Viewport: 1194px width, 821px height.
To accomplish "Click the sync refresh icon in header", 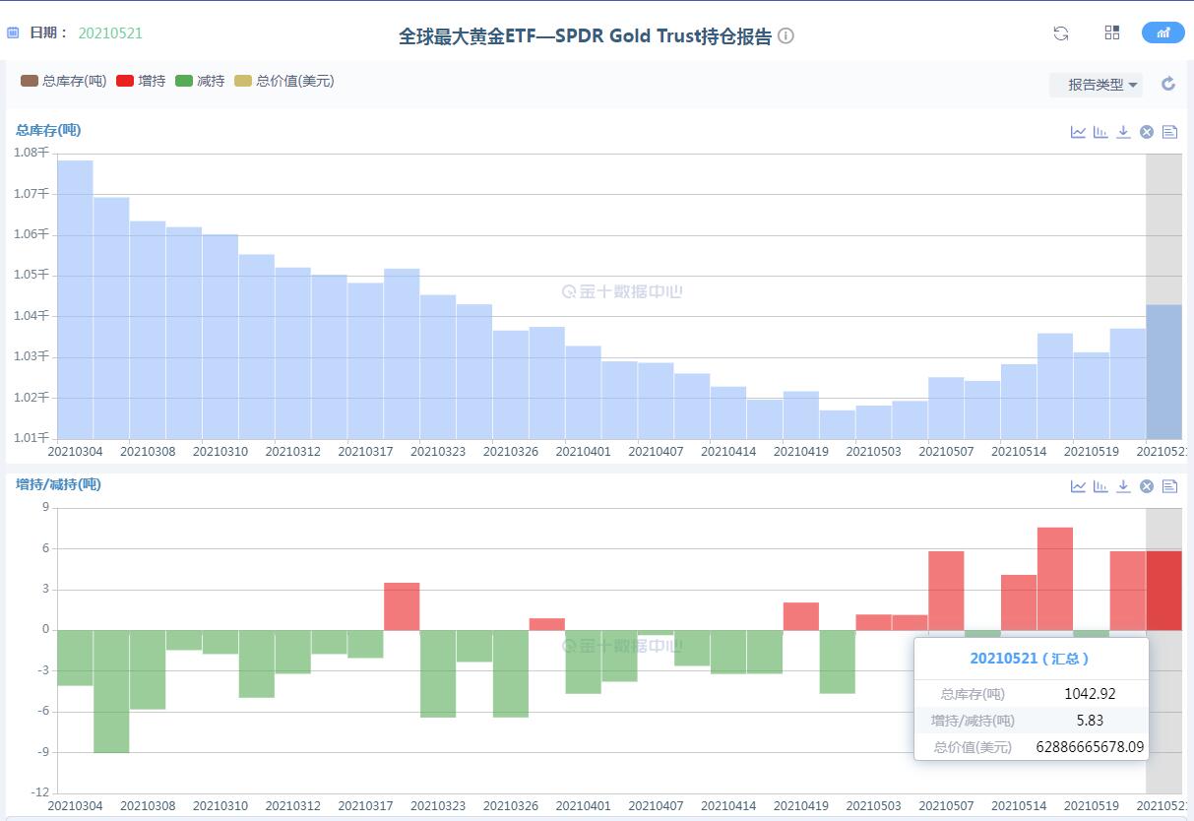I will pyautogui.click(x=1061, y=33).
